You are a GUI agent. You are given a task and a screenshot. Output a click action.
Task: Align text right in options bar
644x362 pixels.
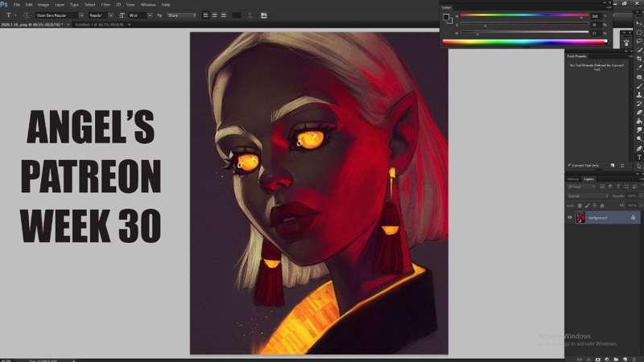224,15
